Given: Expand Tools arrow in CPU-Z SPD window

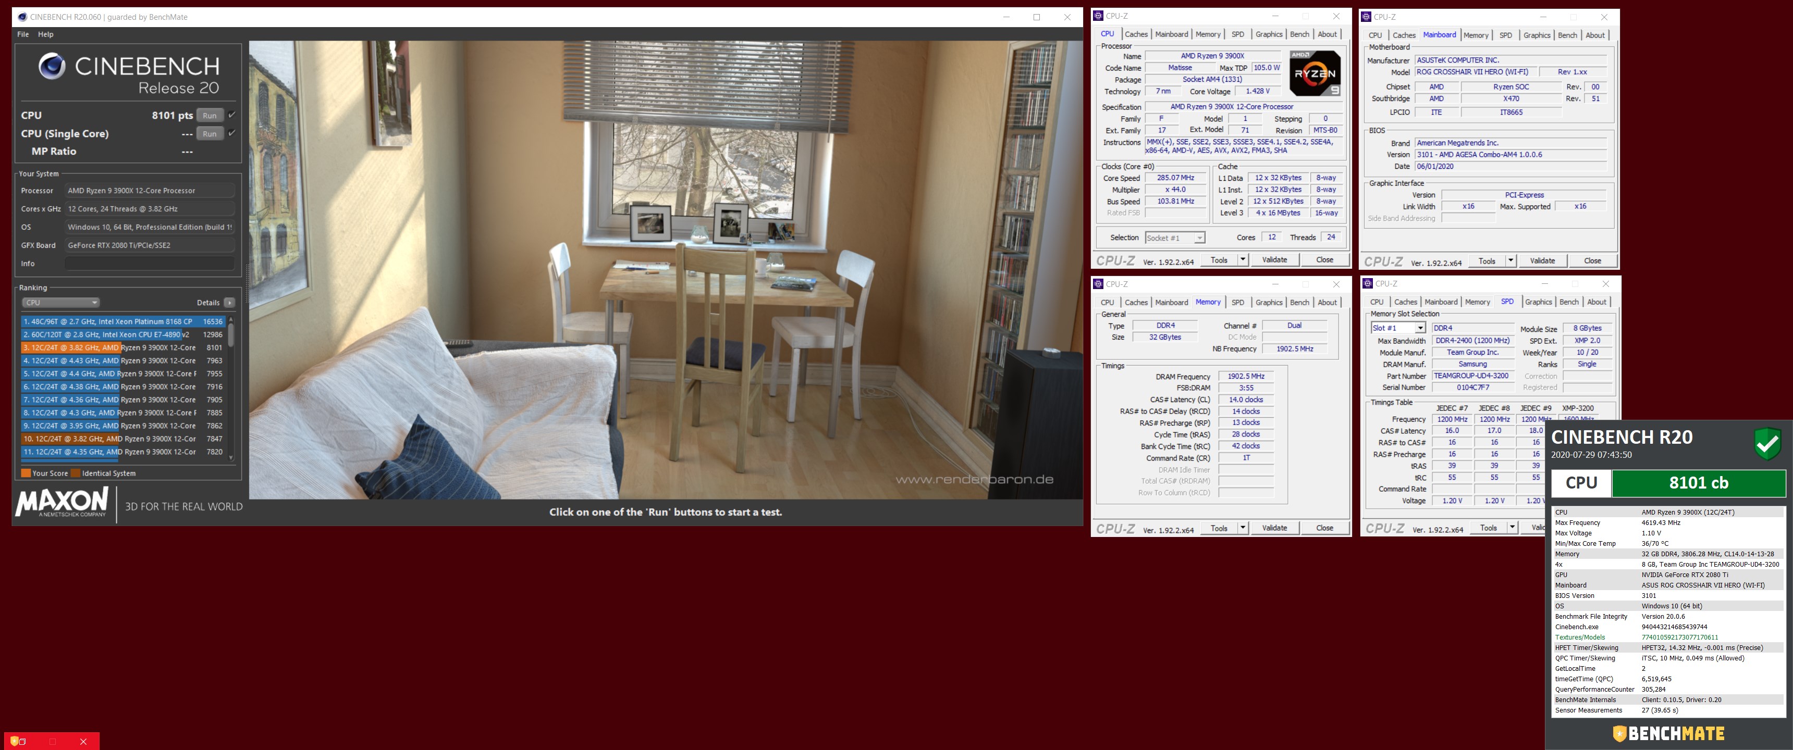Looking at the screenshot, I should pyautogui.click(x=1512, y=528).
